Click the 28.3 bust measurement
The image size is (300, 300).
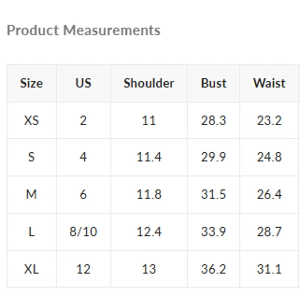pos(213,120)
